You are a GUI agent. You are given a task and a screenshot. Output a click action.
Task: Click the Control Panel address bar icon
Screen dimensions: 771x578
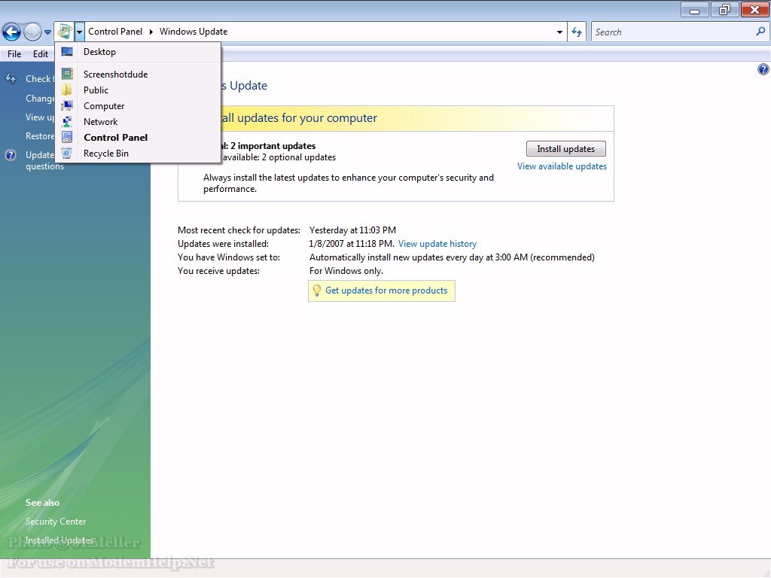(x=65, y=32)
